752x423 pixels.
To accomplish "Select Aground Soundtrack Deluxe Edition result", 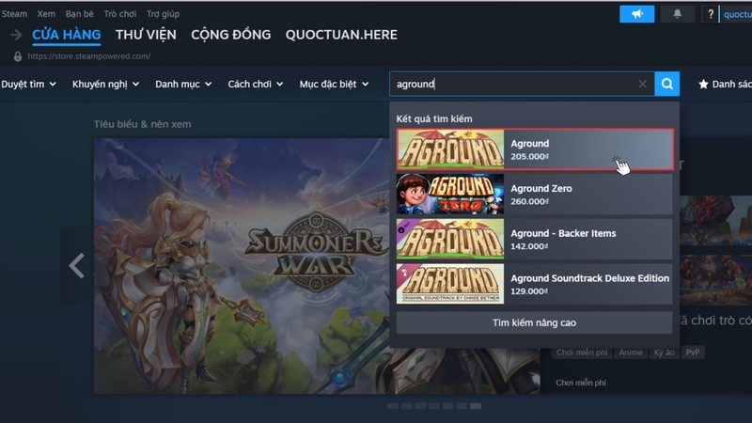I will tap(534, 284).
